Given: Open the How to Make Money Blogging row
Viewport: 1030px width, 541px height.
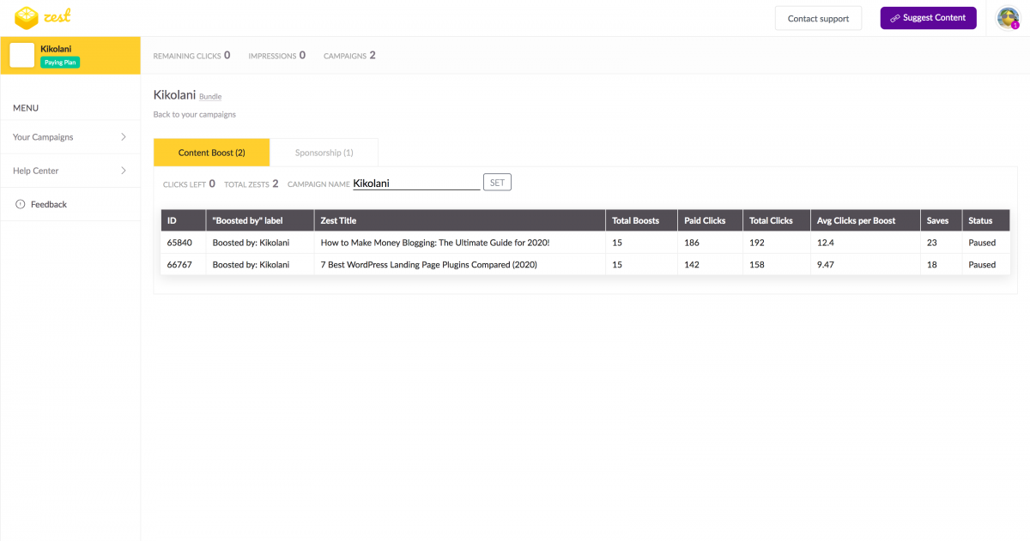Looking at the screenshot, I should pos(434,243).
